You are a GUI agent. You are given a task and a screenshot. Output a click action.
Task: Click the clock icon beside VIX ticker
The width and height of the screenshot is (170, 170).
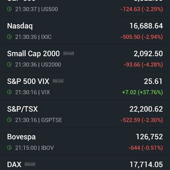(9, 92)
